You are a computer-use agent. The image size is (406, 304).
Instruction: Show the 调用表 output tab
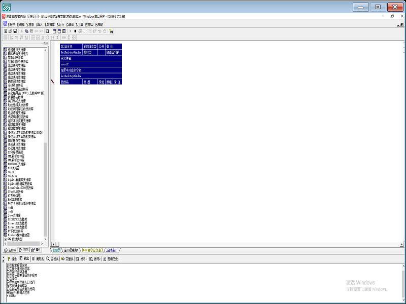click(39, 258)
